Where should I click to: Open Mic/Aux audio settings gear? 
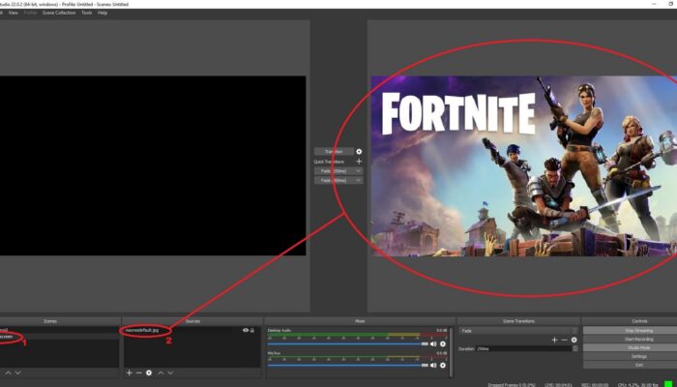(x=443, y=367)
